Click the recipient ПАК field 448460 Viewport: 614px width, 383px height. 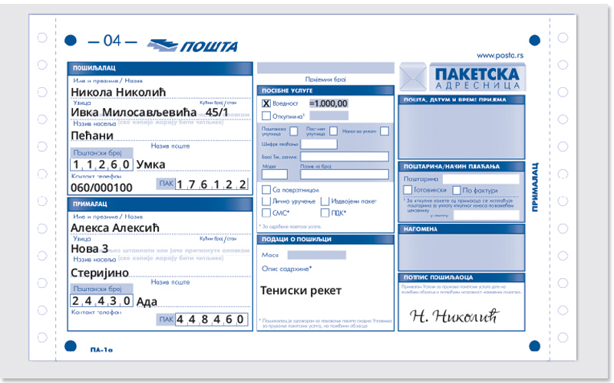click(212, 319)
